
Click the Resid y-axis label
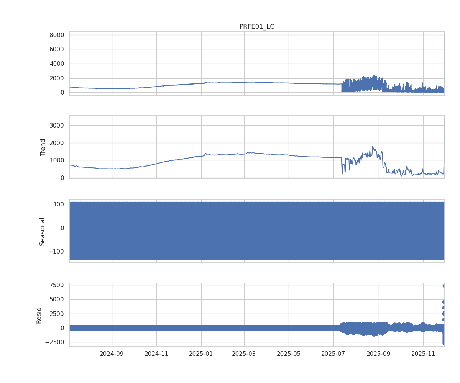tap(39, 315)
